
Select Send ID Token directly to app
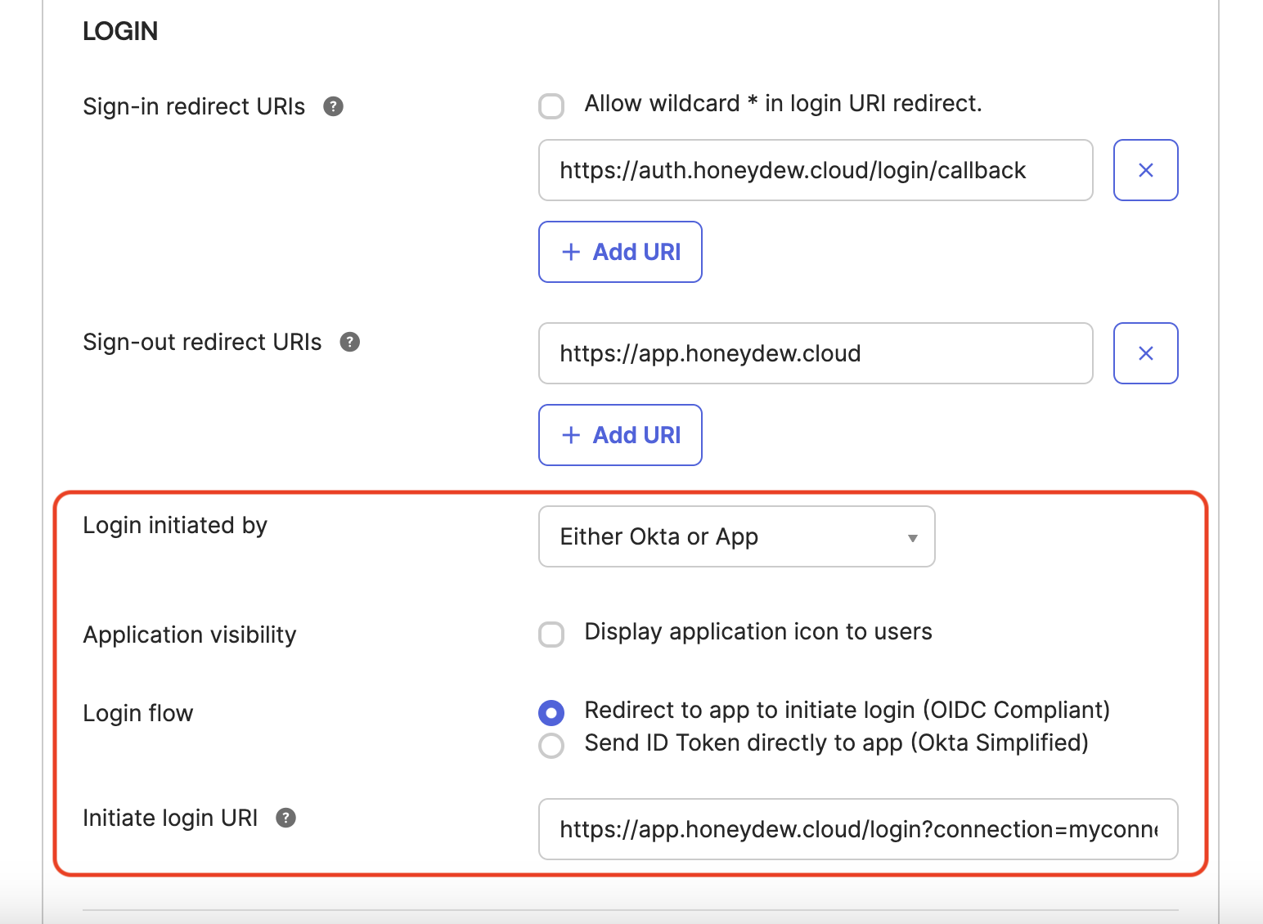(x=551, y=745)
